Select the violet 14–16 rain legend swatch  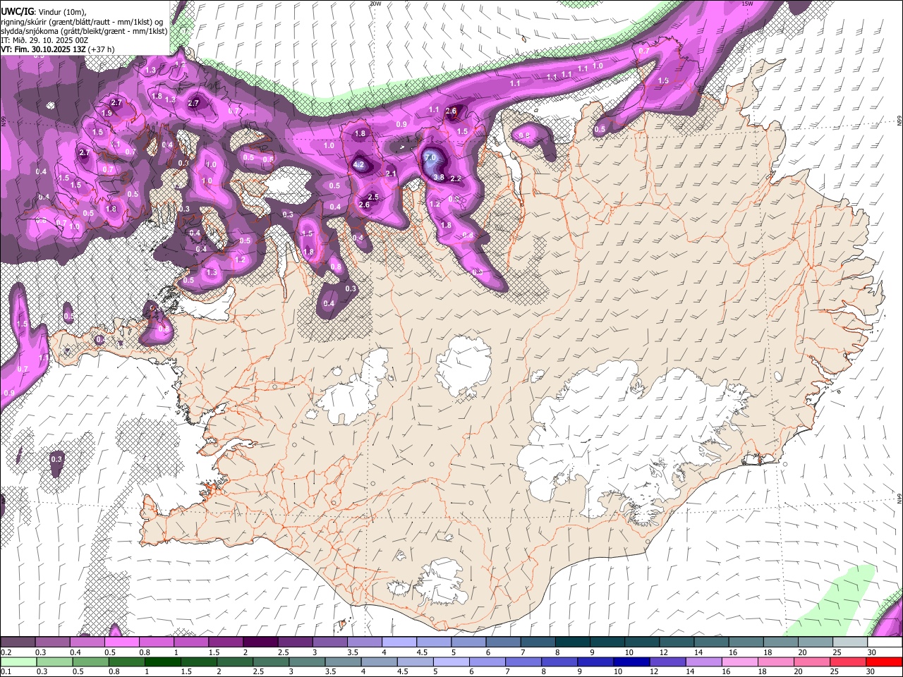[x=703, y=662]
